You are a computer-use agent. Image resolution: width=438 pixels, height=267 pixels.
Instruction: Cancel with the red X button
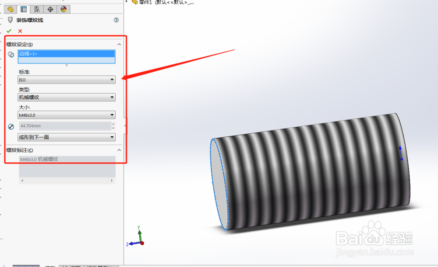click(20, 31)
